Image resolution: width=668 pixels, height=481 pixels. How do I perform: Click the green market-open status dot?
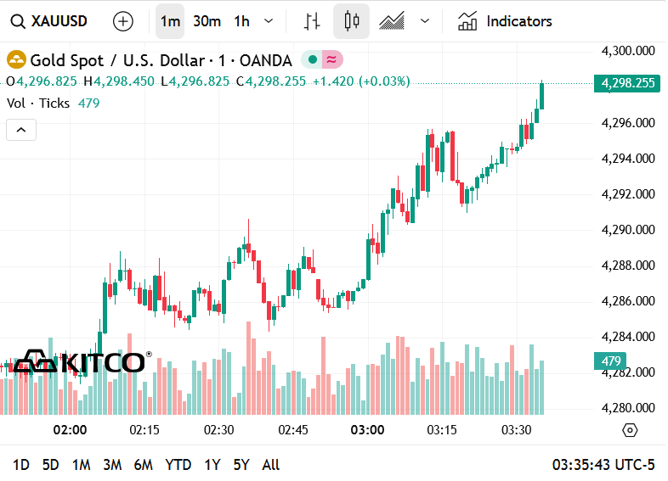point(312,59)
